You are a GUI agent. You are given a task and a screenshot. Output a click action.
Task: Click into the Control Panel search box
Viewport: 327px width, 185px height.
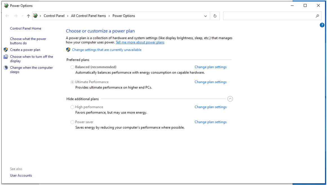(269, 16)
